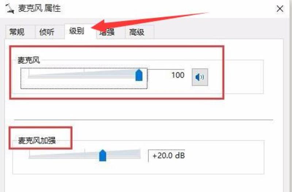Click the microphone icon in the title bar
The image size is (292, 192).
click(x=9, y=8)
